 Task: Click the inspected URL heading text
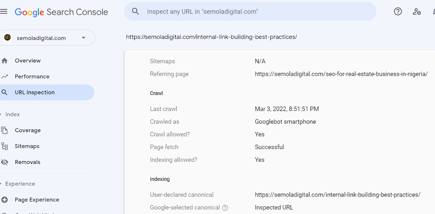point(211,37)
